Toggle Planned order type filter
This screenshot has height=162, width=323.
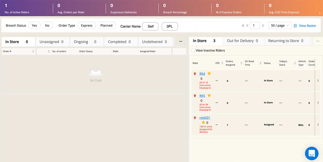(106, 26)
